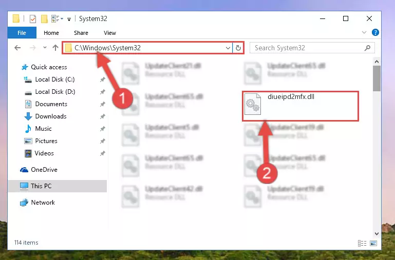
Task: Open the Explorer Help icon
Action: [375, 32]
